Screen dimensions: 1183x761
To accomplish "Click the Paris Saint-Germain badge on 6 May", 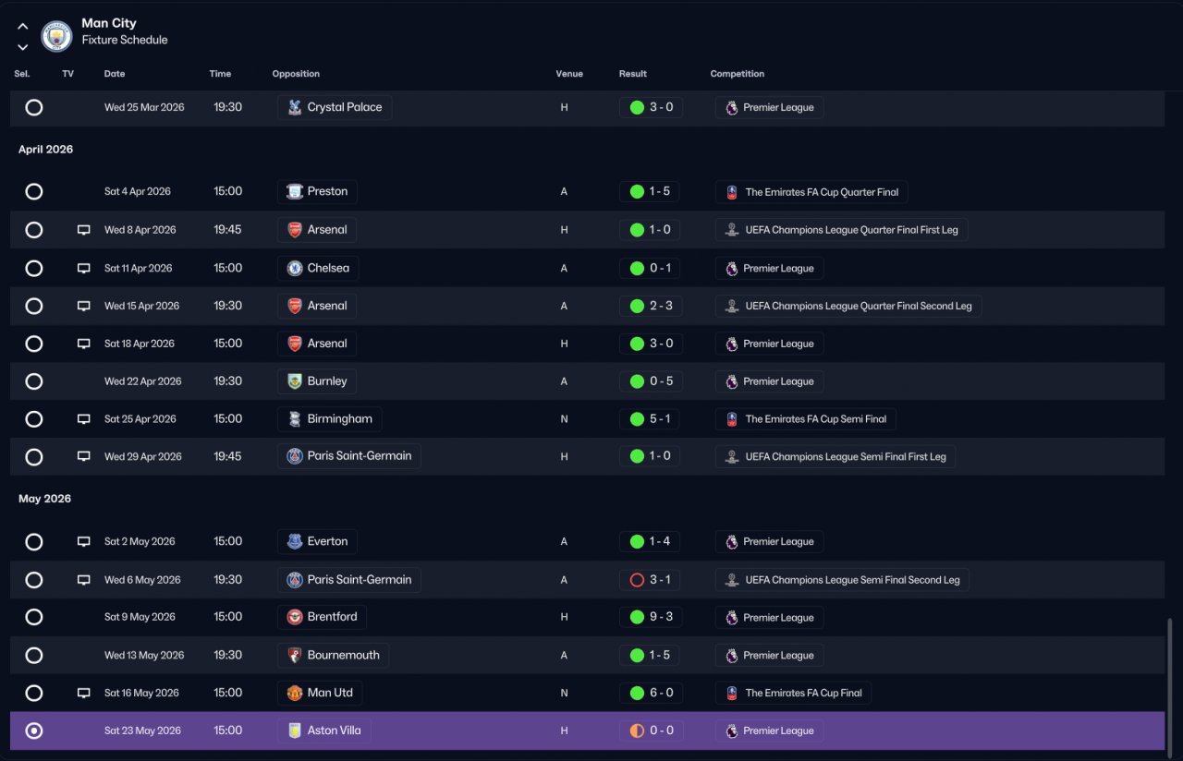I will tap(295, 580).
